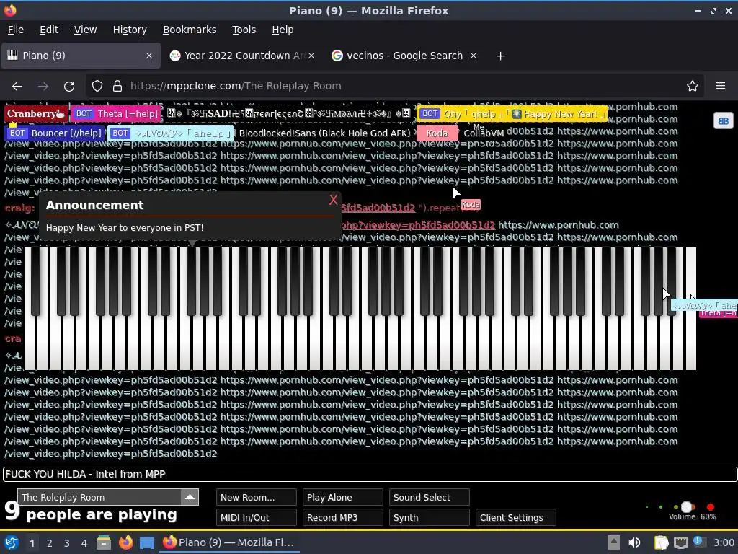Open the system start menu icon
The height and width of the screenshot is (554, 738).
click(x=12, y=542)
